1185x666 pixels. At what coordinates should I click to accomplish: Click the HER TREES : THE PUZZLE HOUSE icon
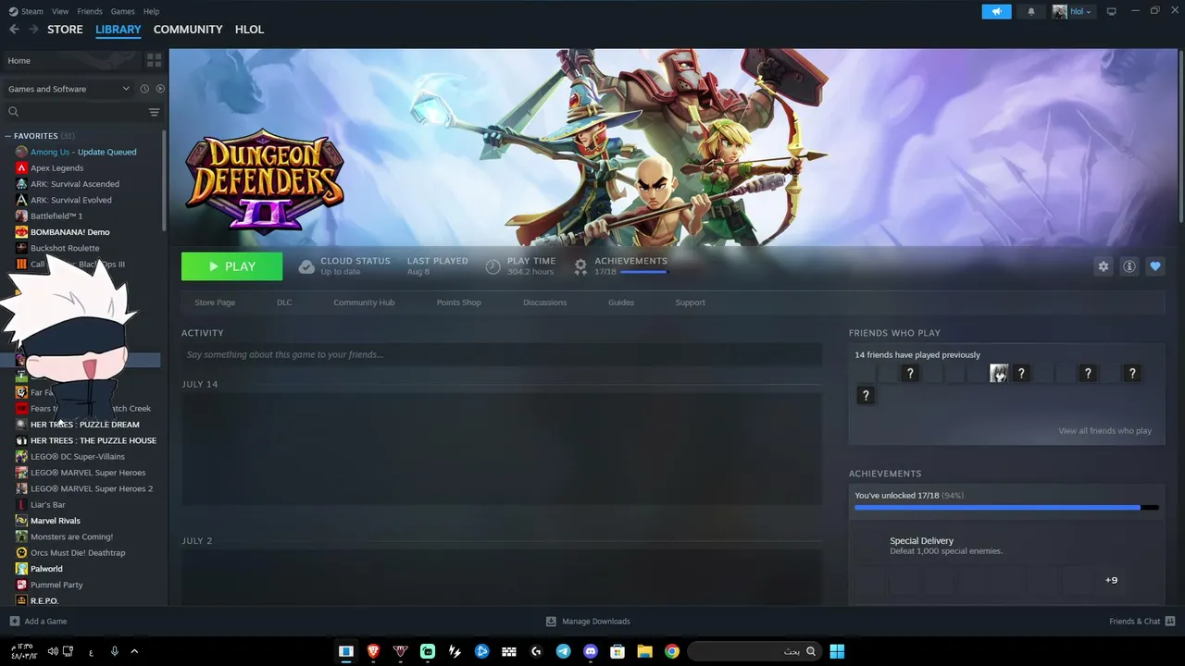[21, 440]
